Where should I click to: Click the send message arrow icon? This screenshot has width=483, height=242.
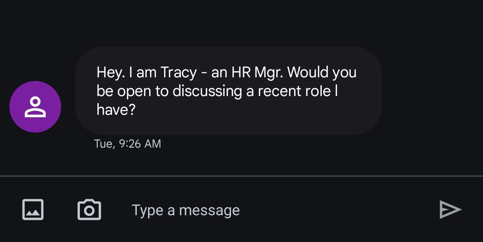[450, 210]
